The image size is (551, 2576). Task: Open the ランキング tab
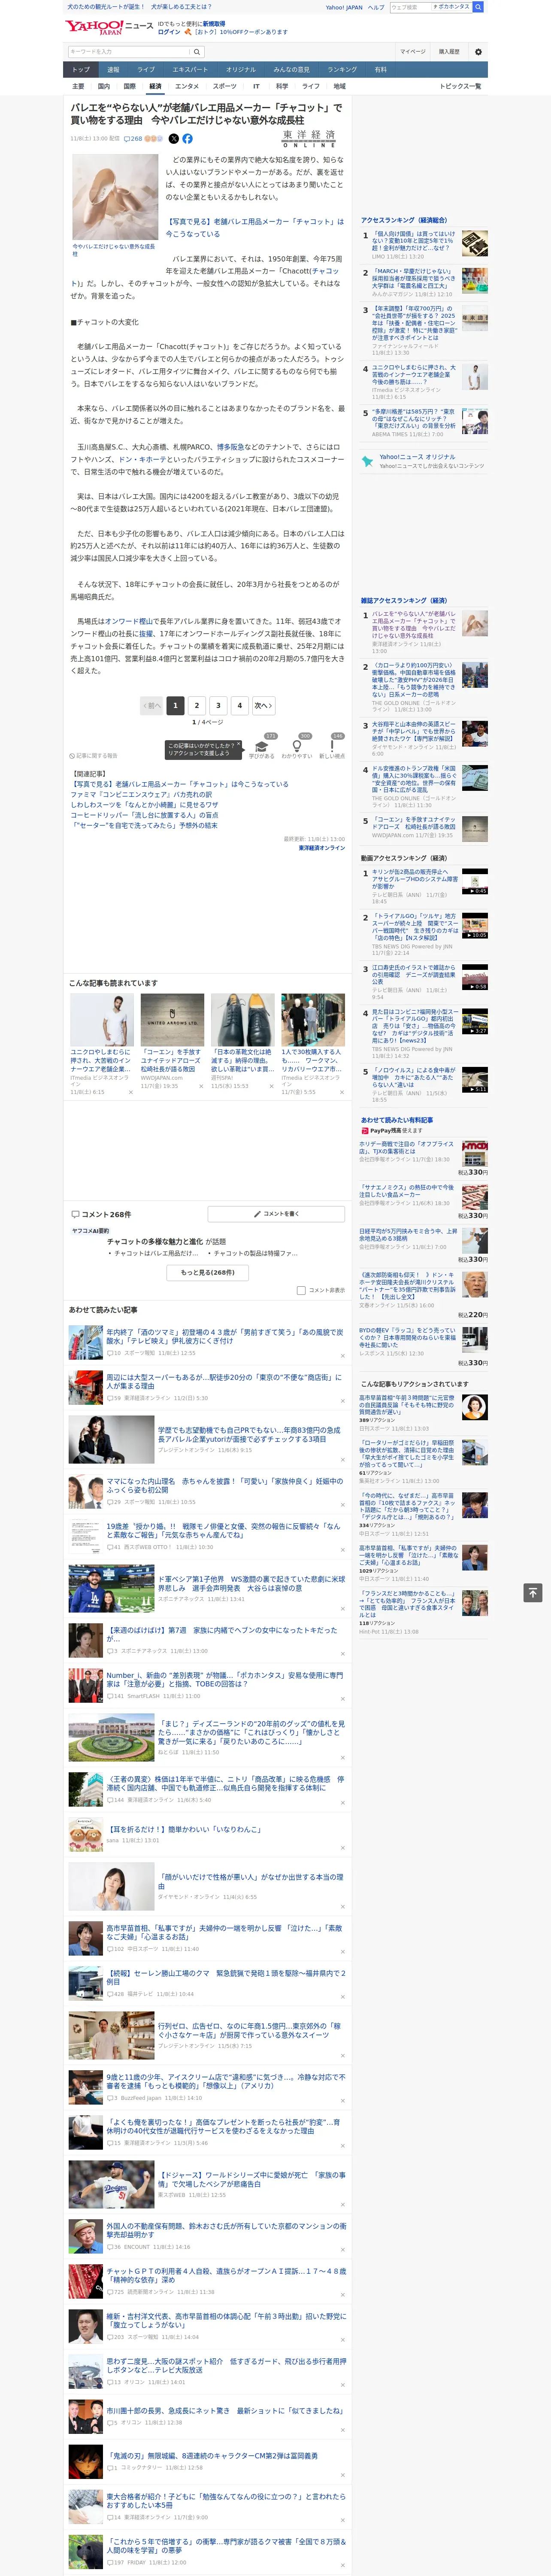(x=342, y=70)
